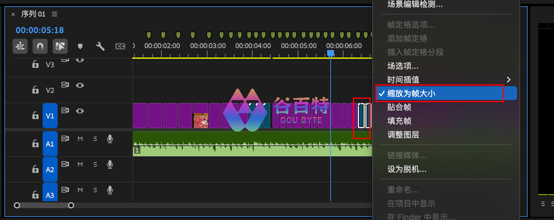Mute the A1 audio track
Viewport: 554px width, 220px height.
tap(80, 139)
